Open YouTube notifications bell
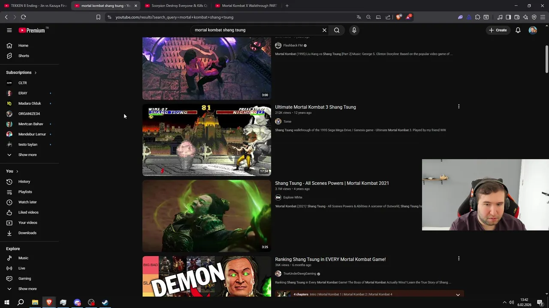Image resolution: width=549 pixels, height=308 pixels. (518, 30)
